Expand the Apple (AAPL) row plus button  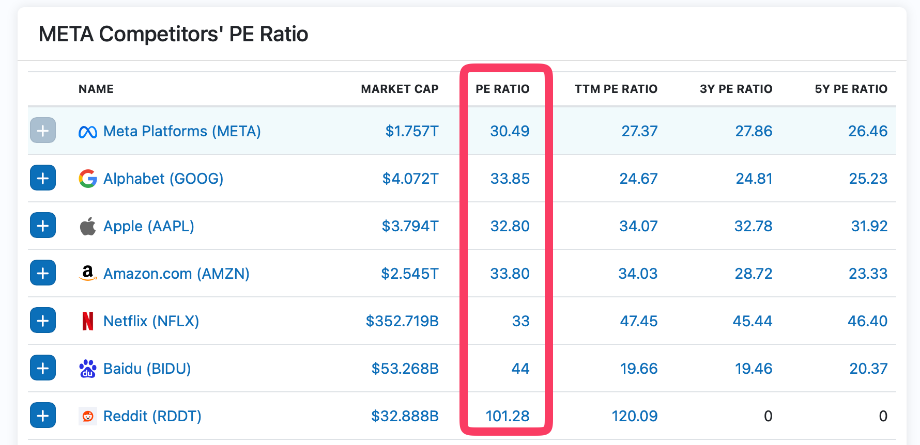tap(43, 226)
